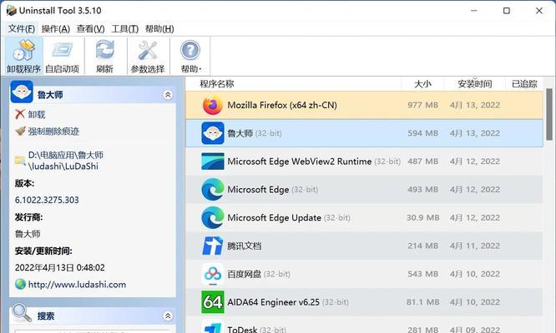The image size is (556, 333).
Task: Click the program list vertical scrollbar thumb
Action: [549, 114]
